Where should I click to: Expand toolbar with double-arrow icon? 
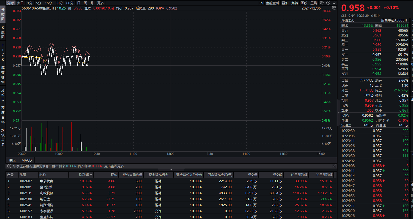pos(334,3)
